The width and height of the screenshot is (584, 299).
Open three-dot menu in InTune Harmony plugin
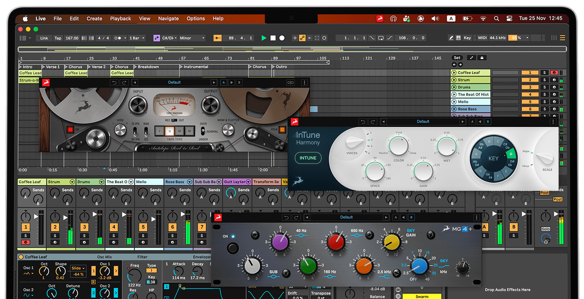click(x=553, y=122)
